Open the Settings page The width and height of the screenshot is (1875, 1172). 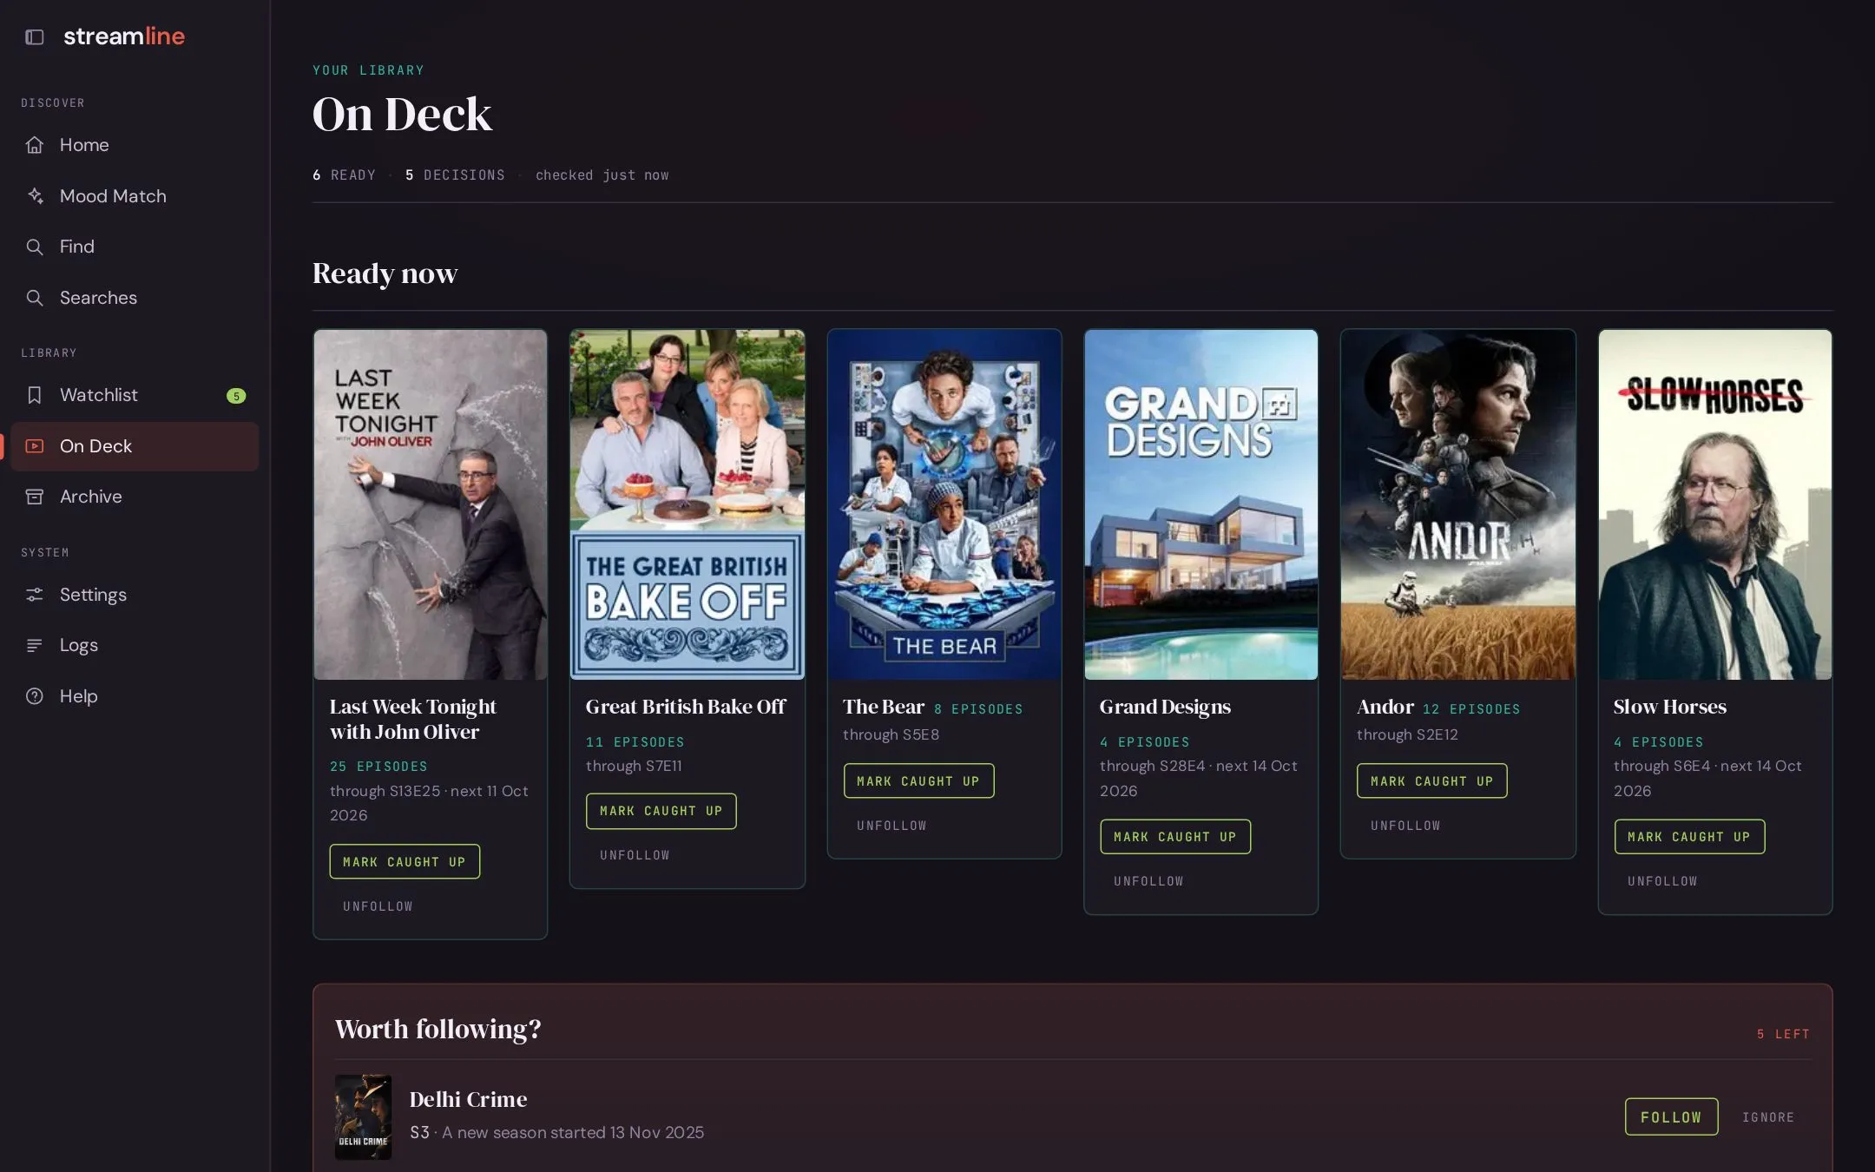point(135,595)
